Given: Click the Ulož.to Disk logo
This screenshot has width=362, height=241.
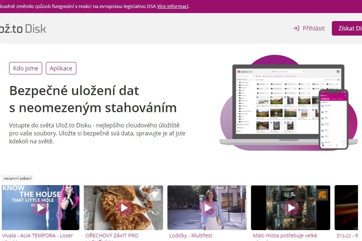Looking at the screenshot, I should (23, 29).
